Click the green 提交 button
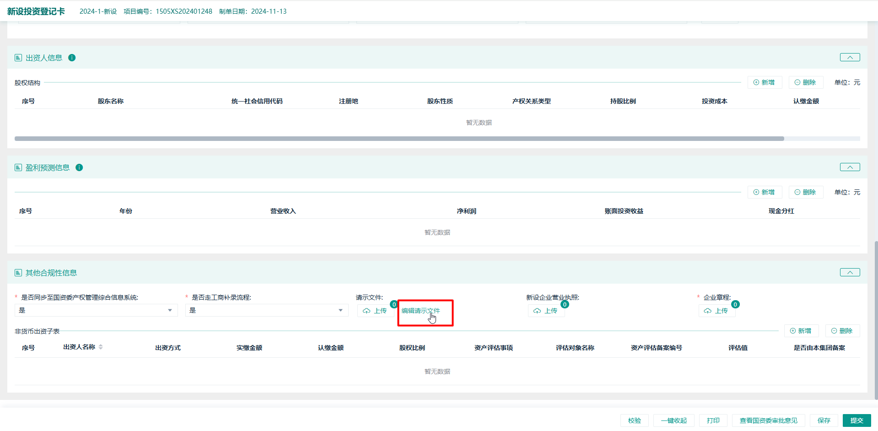 [856, 420]
